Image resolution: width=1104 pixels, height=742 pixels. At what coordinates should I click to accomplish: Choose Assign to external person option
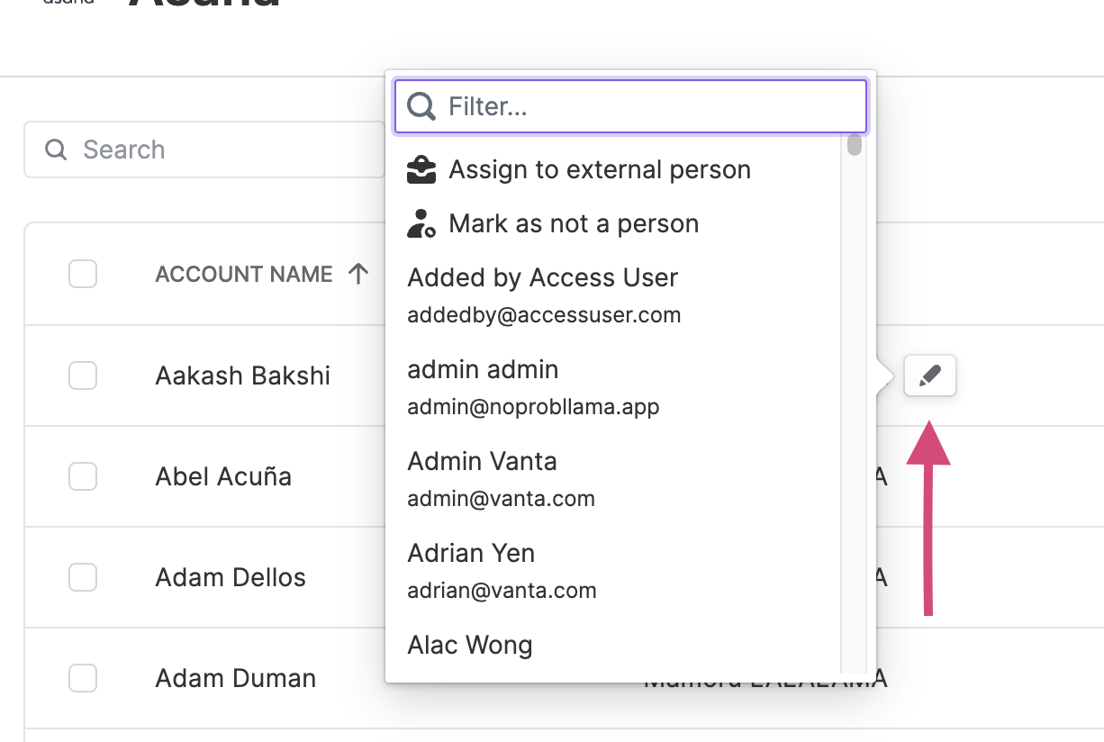pos(617,169)
